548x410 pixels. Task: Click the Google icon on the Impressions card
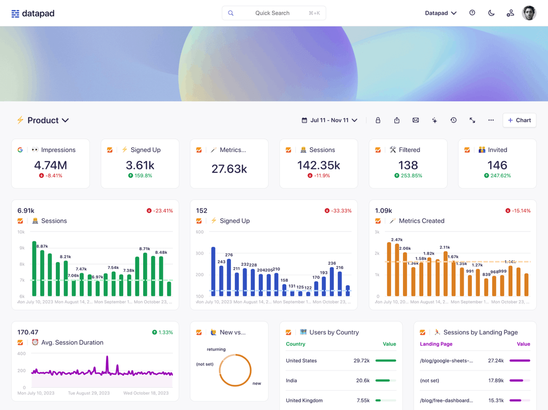point(20,150)
